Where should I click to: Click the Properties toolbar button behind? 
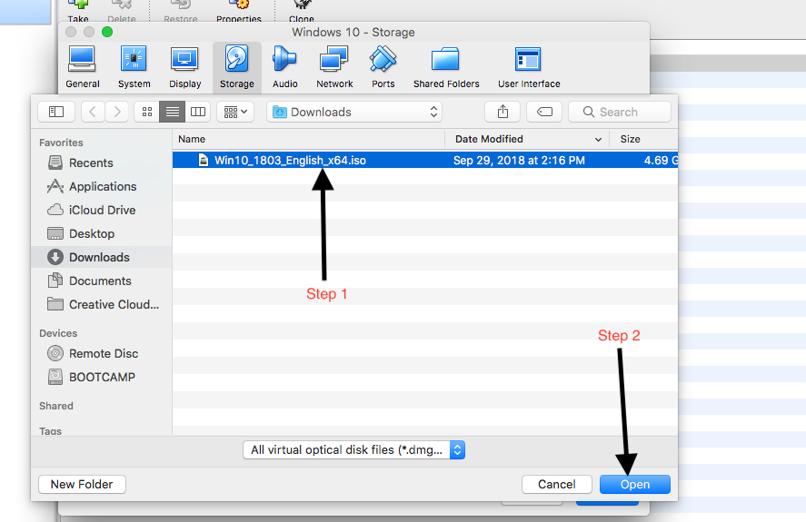[x=238, y=11]
